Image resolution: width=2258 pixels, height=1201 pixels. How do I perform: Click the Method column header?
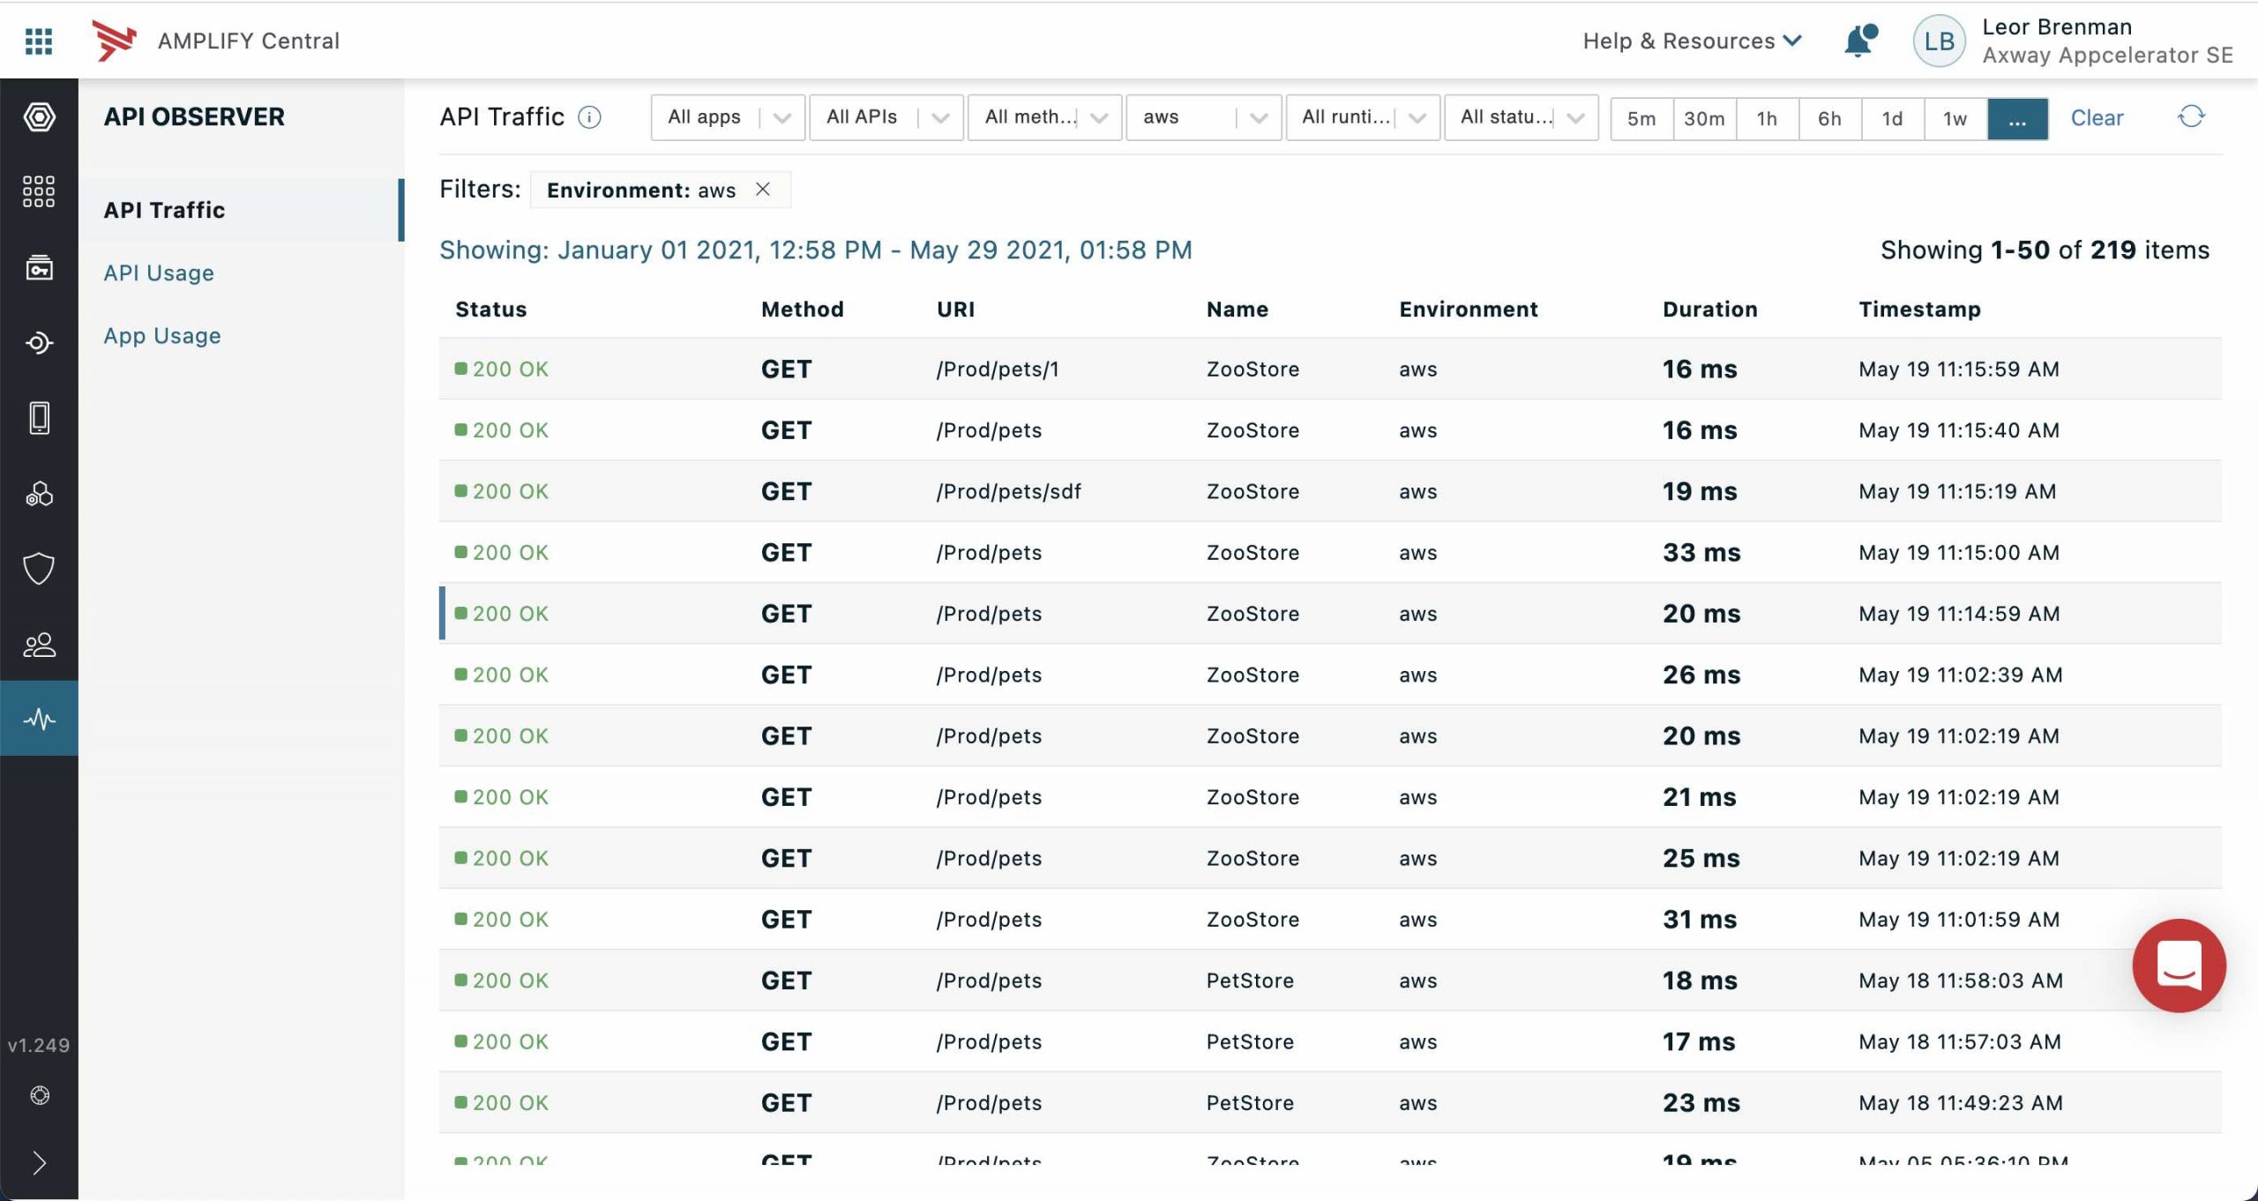[803, 309]
